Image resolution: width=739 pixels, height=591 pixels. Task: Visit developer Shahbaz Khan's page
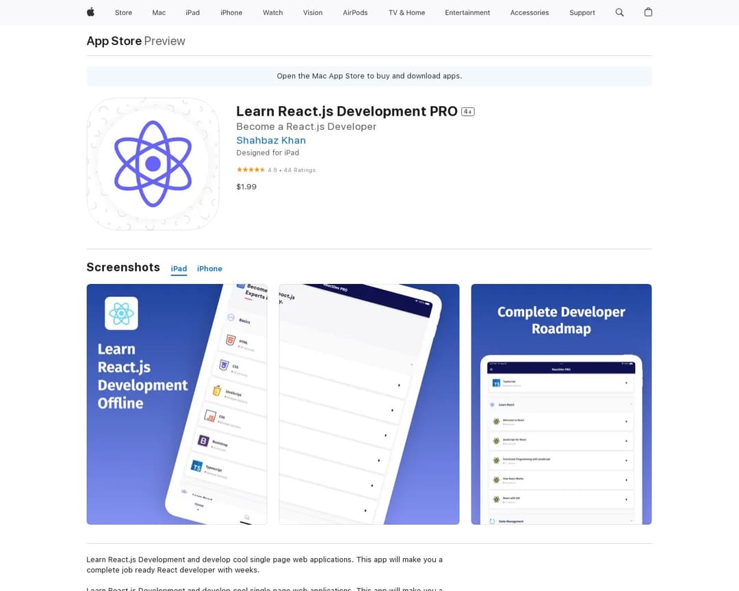271,140
